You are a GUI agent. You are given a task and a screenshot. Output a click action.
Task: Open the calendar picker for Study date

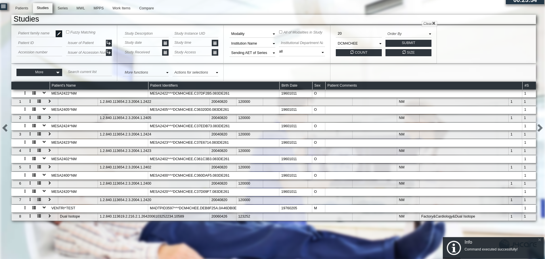pyautogui.click(x=165, y=43)
